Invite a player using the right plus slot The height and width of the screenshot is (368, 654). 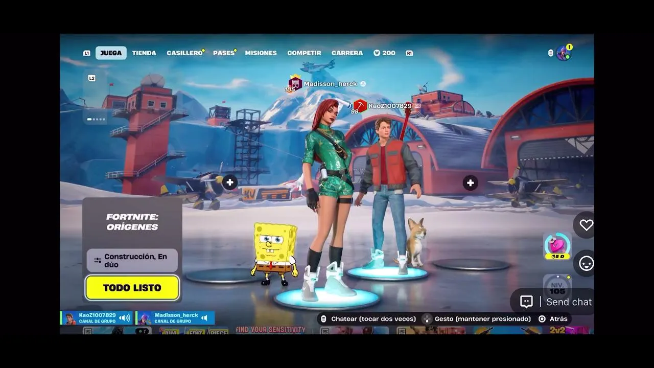[470, 183]
